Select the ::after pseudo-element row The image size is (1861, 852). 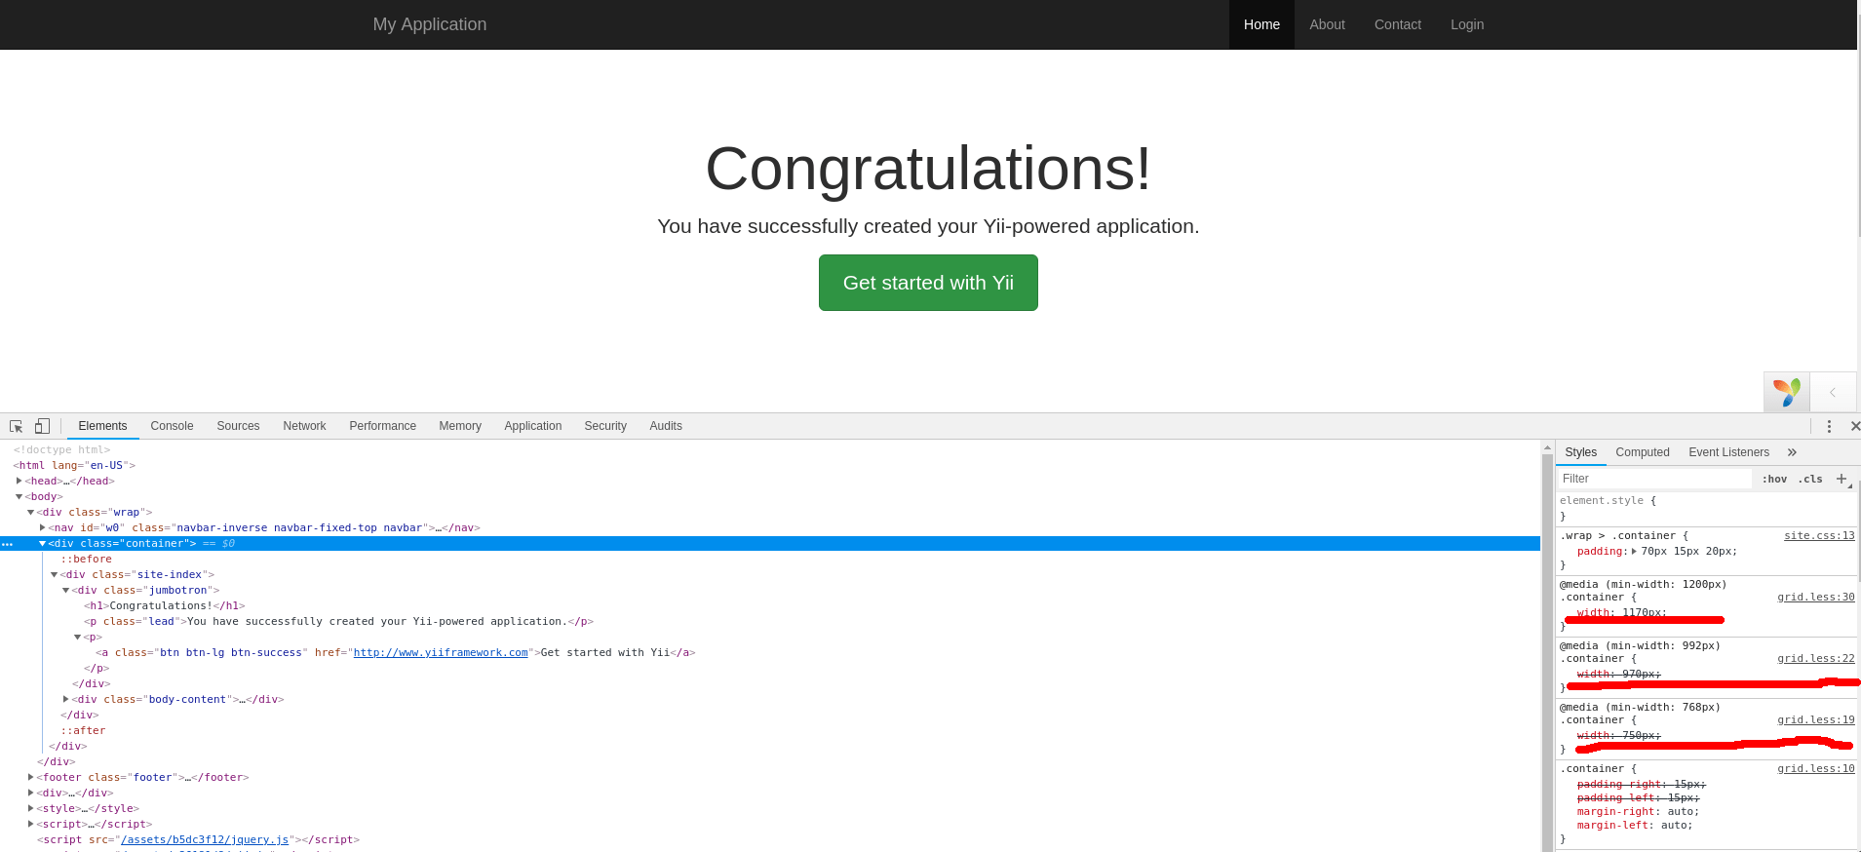(x=84, y=730)
